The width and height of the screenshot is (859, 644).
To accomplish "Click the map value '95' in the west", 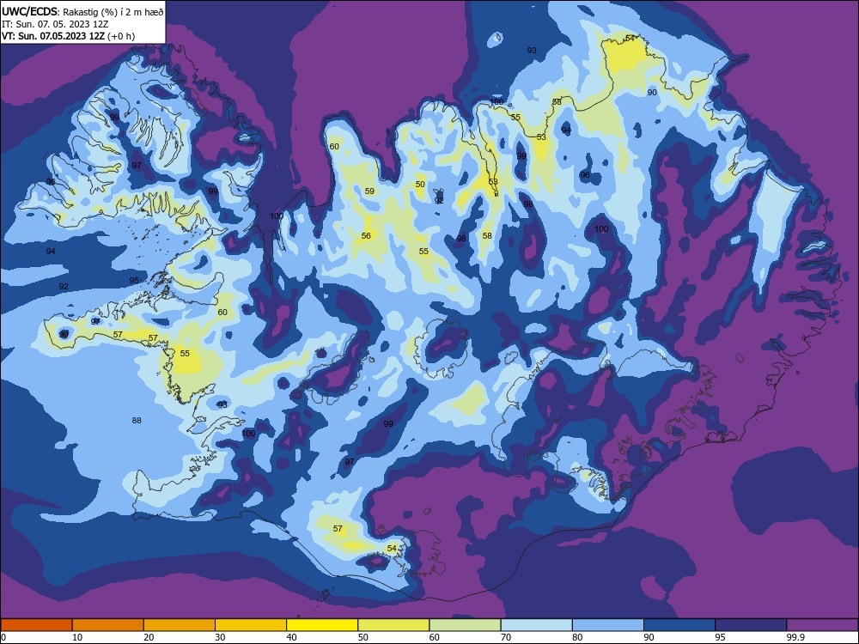I will (134, 281).
